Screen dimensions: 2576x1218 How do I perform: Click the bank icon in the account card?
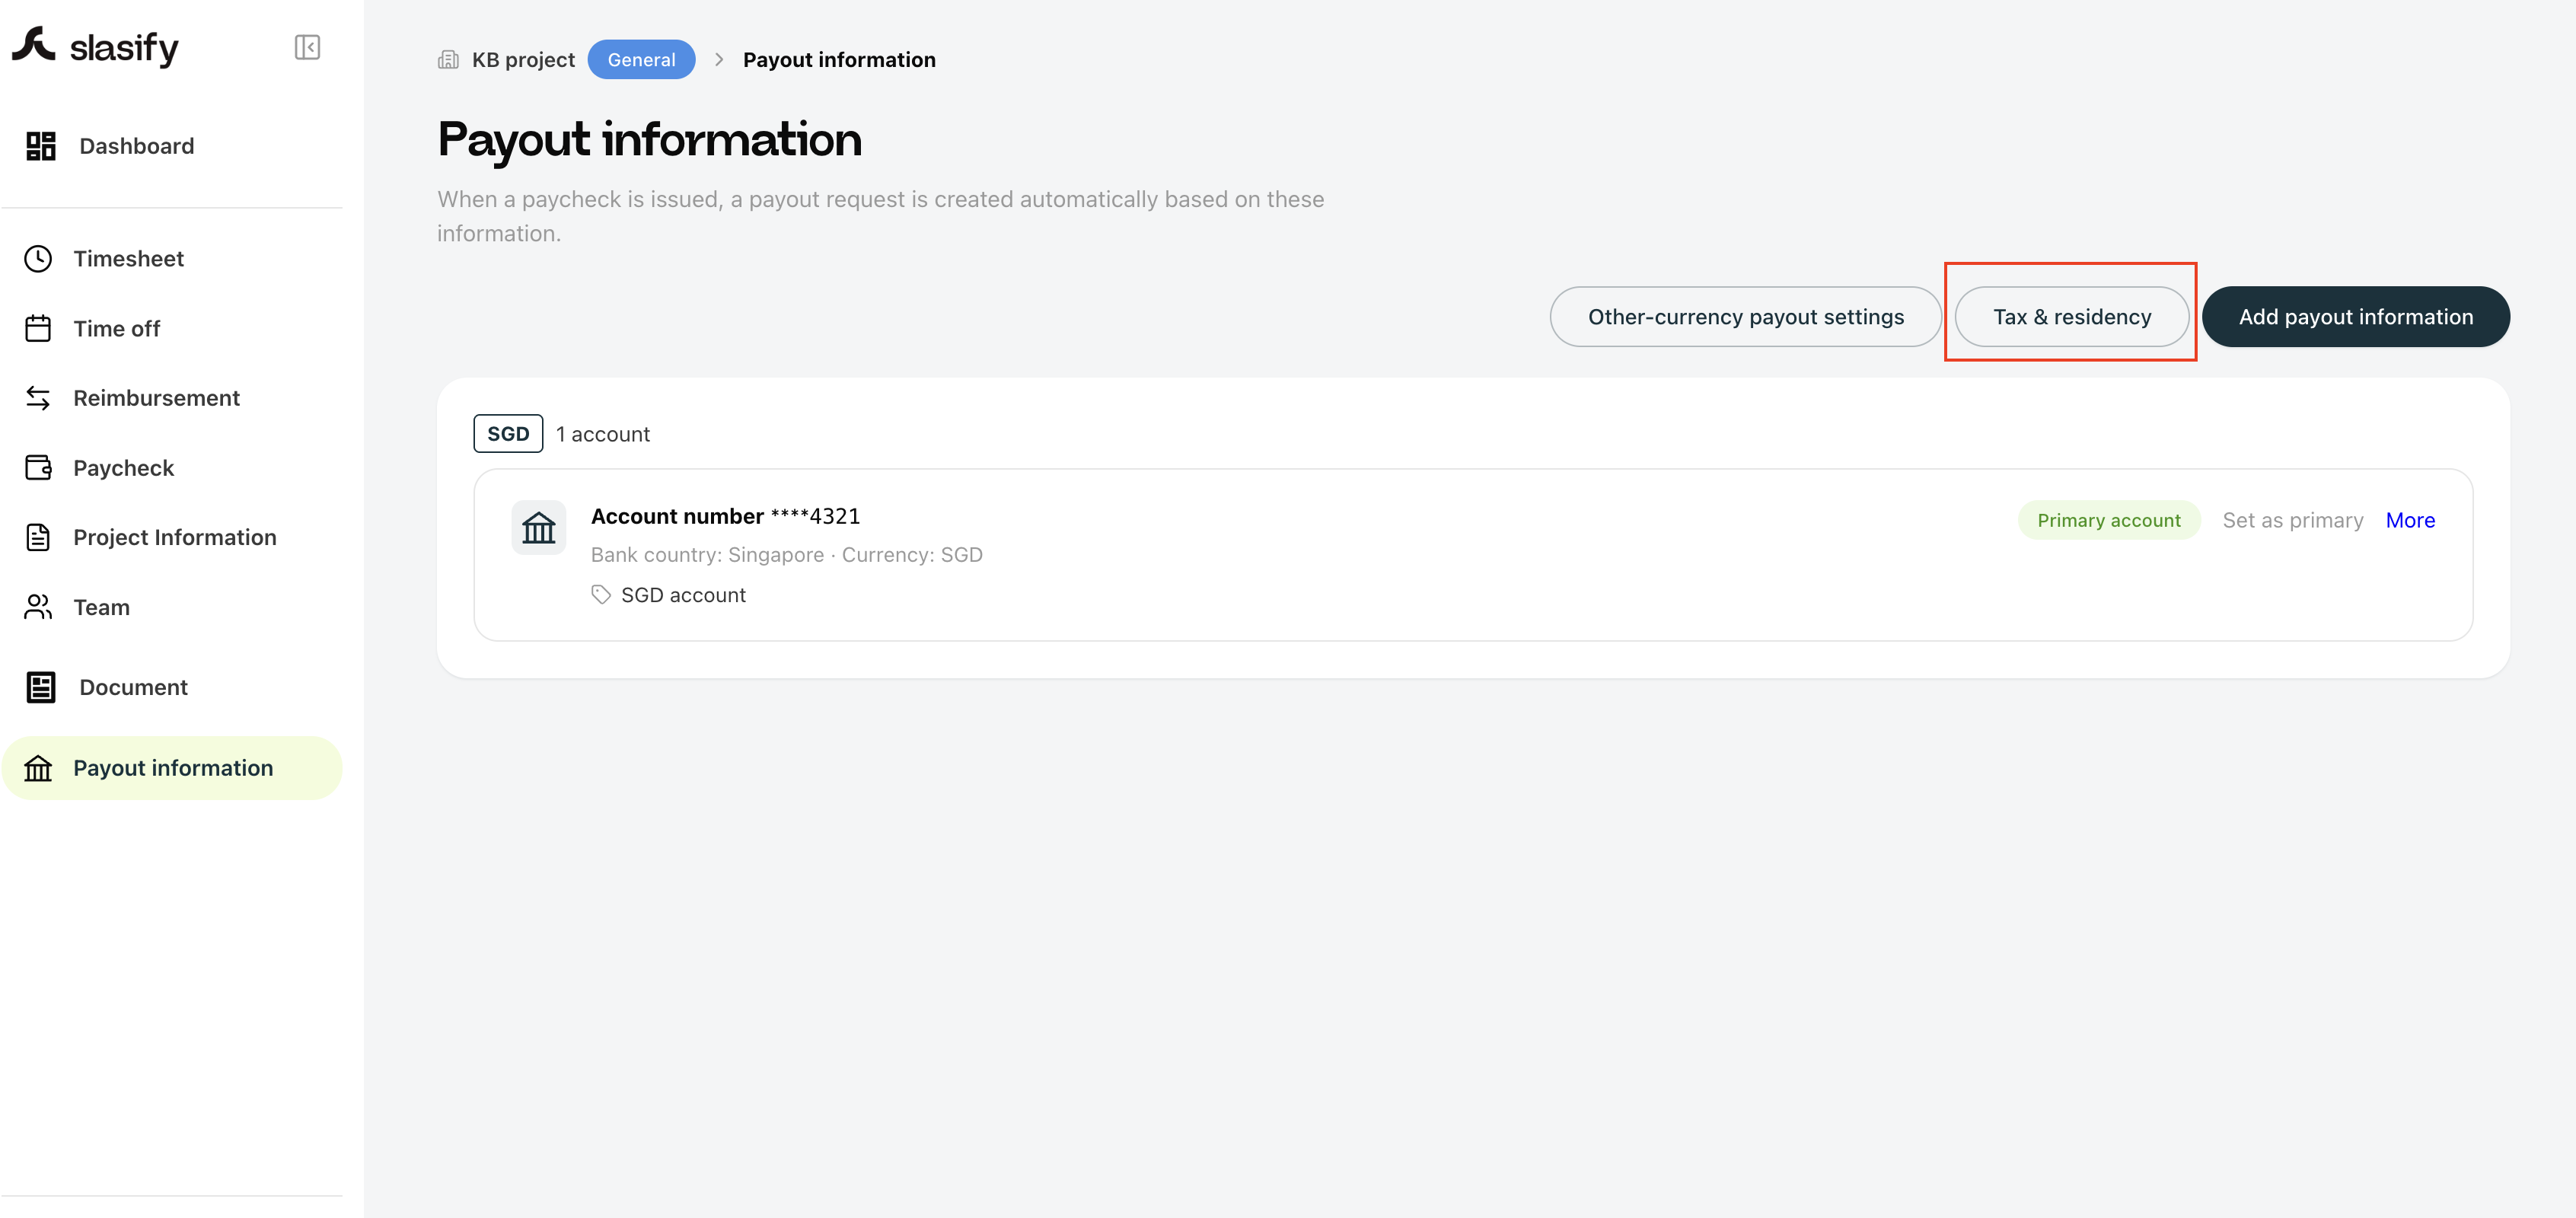[x=539, y=527]
